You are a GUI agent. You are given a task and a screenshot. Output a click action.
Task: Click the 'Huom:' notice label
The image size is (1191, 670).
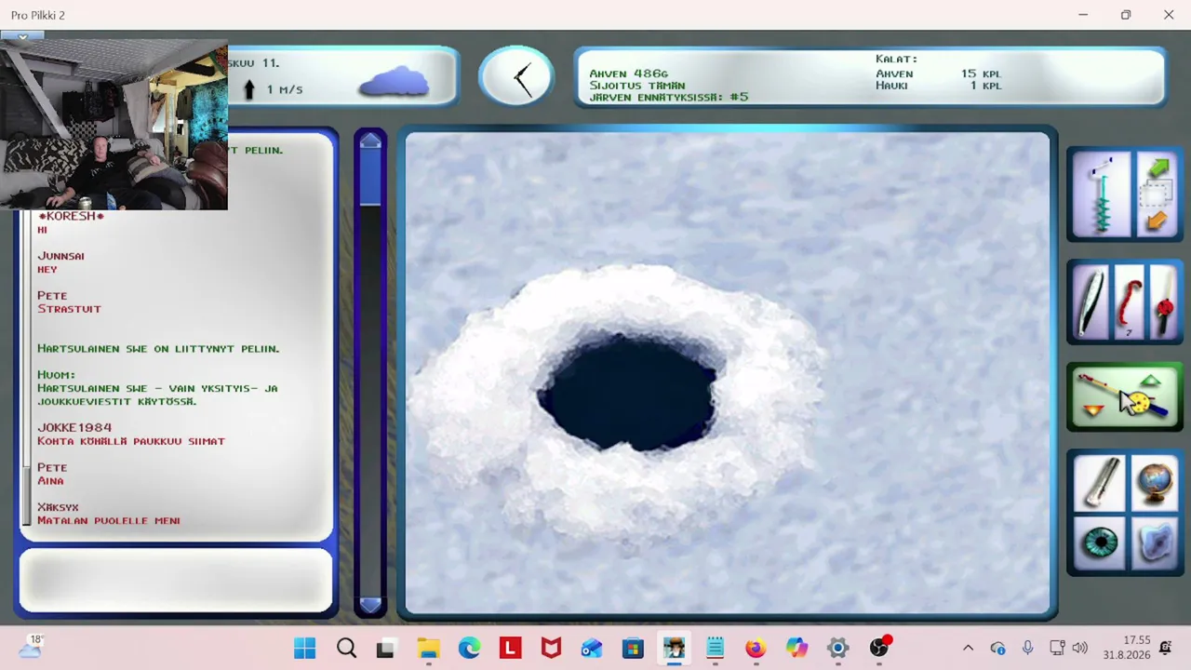click(x=56, y=375)
